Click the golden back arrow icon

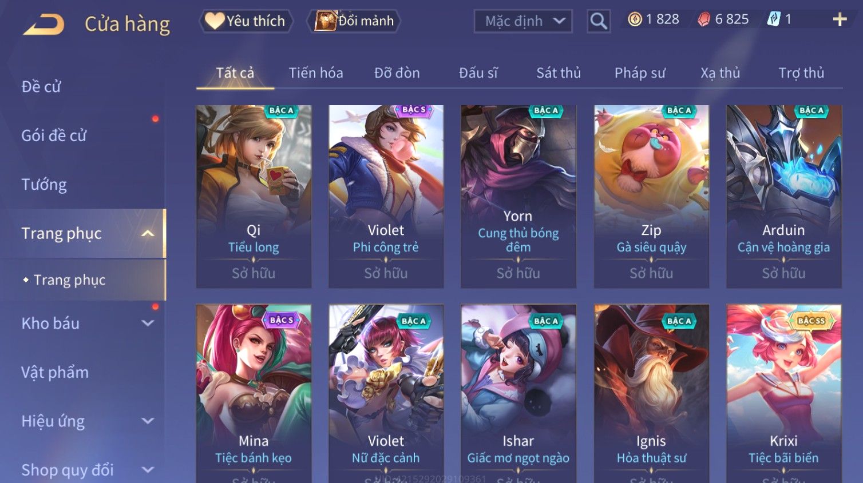point(43,24)
